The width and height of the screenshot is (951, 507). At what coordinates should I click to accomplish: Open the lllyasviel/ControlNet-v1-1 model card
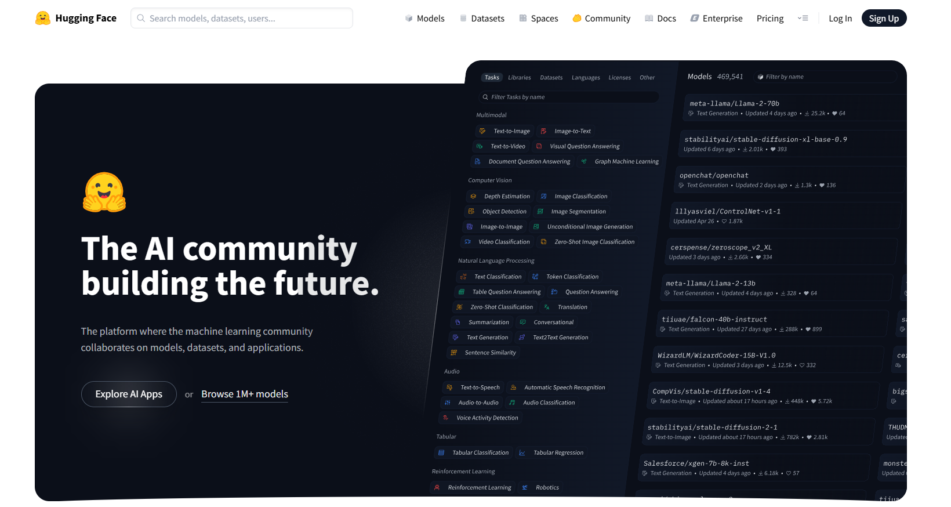pyautogui.click(x=786, y=216)
